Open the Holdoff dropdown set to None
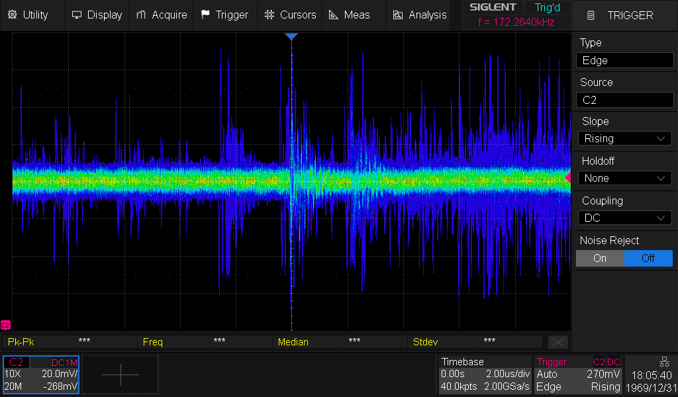This screenshot has height=397, width=678. [x=624, y=178]
